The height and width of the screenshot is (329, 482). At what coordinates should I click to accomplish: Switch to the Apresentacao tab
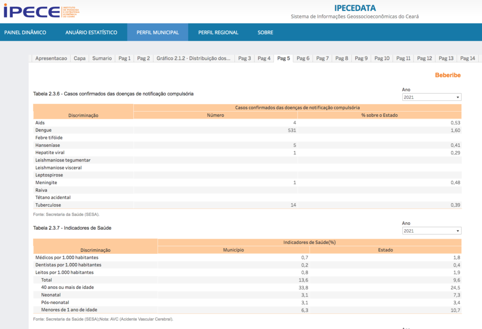pyautogui.click(x=51, y=58)
